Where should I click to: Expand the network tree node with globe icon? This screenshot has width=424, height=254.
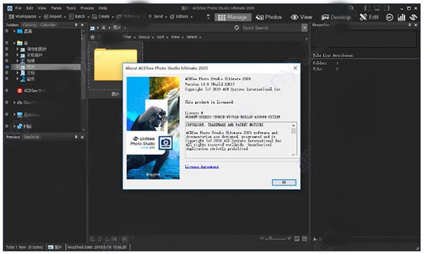pyautogui.click(x=14, y=126)
